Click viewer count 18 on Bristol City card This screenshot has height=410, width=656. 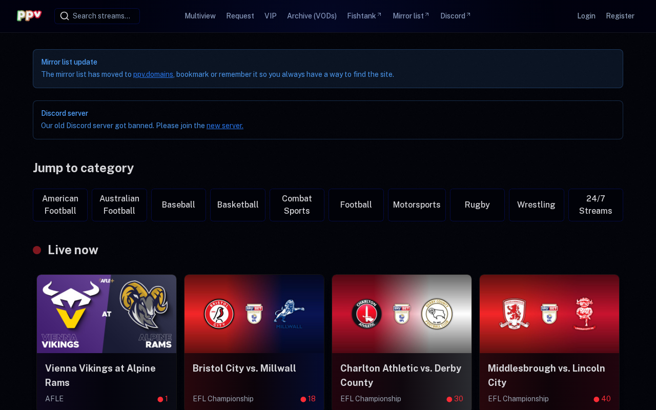click(x=308, y=399)
